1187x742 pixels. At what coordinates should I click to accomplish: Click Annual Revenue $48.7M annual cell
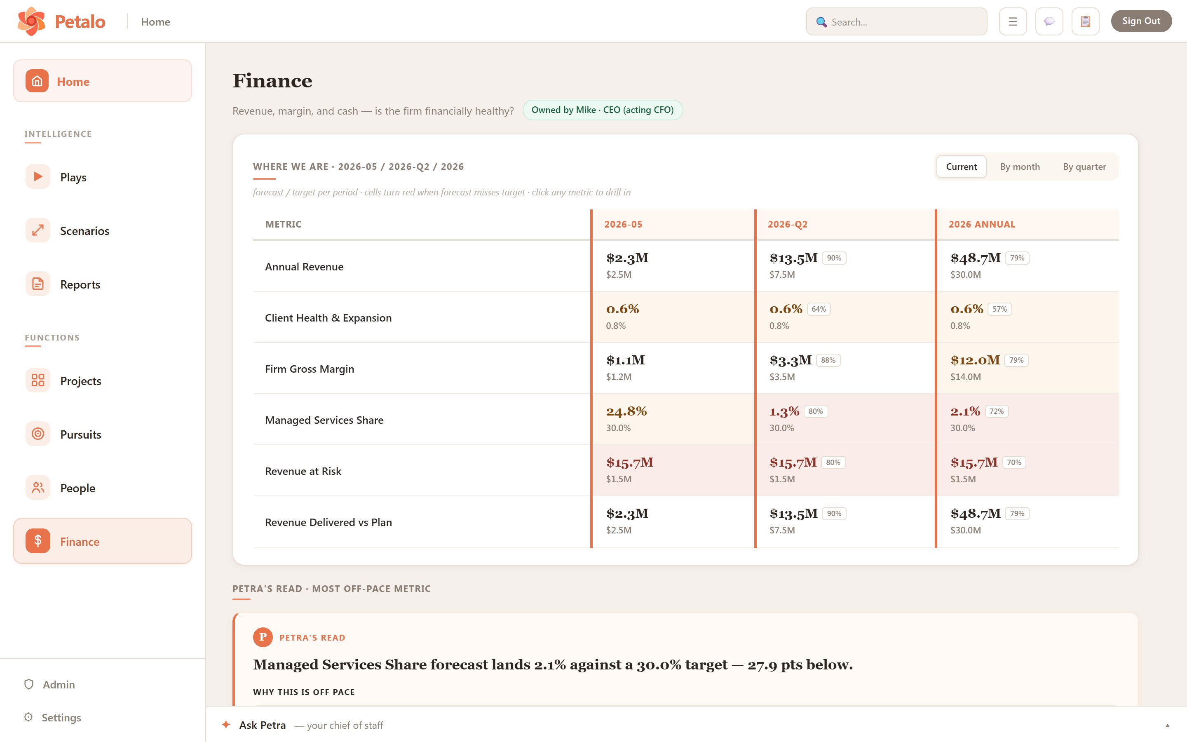point(1027,265)
